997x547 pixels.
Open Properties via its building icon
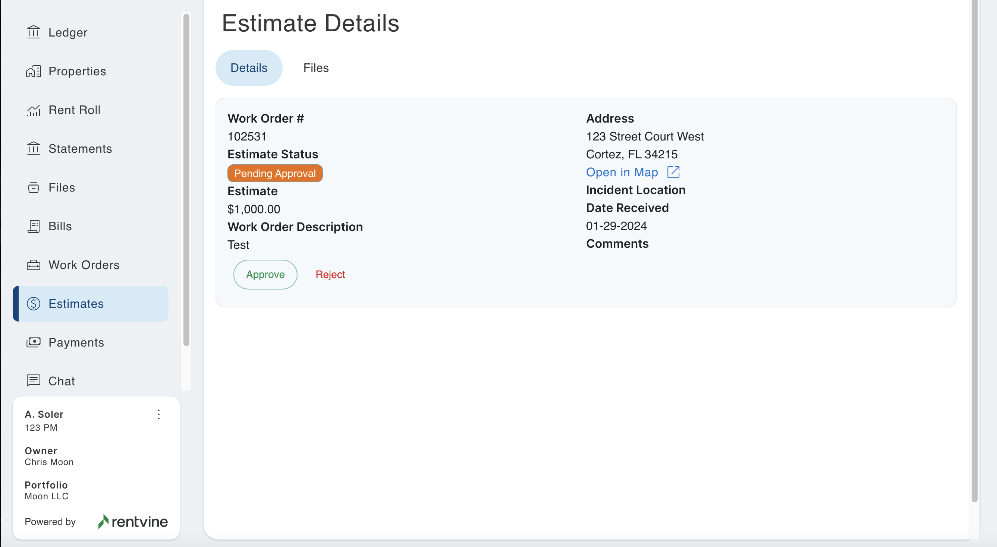tap(33, 71)
